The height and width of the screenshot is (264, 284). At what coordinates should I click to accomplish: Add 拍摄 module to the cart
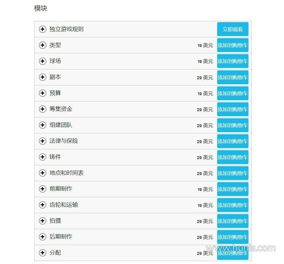click(233, 221)
